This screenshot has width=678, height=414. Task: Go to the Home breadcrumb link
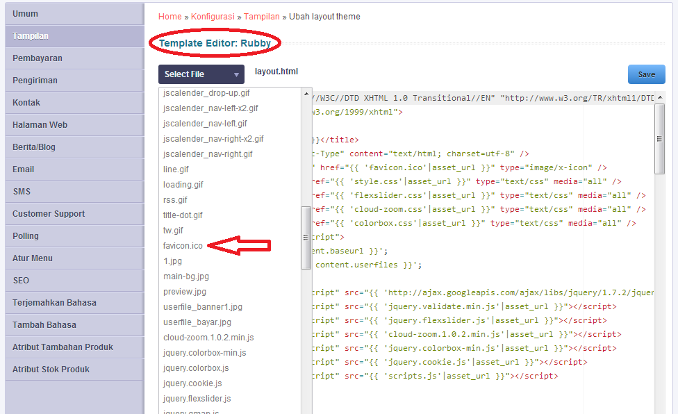tap(169, 16)
